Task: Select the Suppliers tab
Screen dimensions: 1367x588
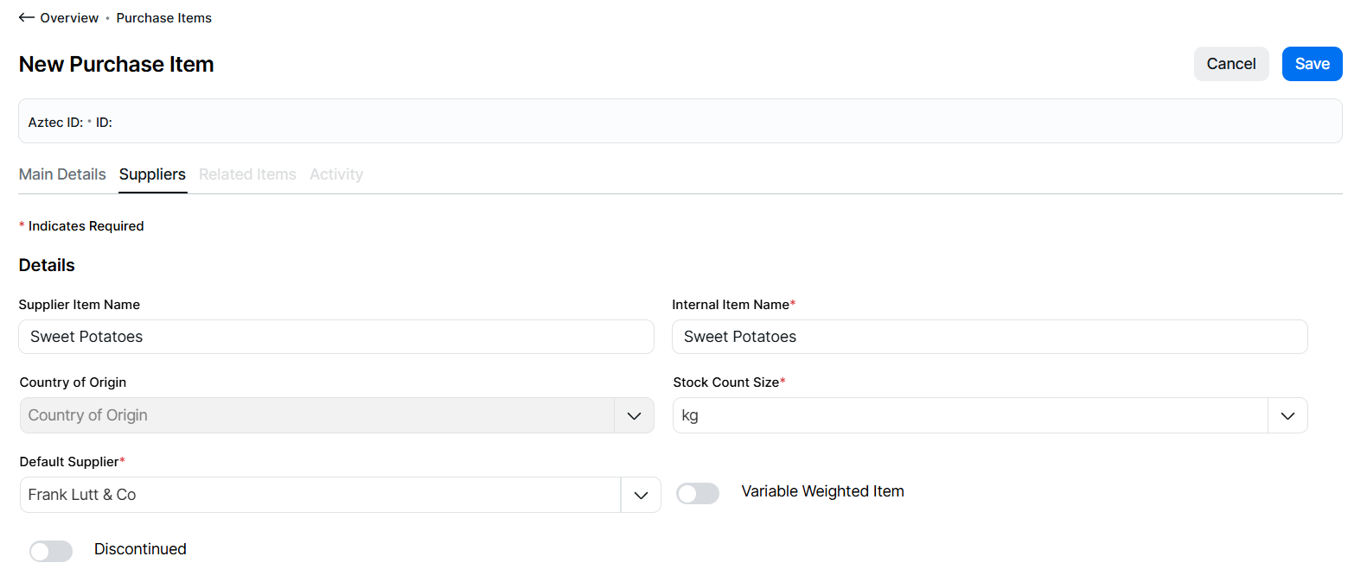Action: pos(152,174)
